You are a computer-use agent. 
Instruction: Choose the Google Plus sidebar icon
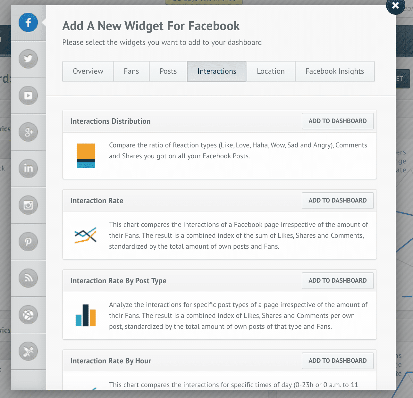tap(28, 132)
